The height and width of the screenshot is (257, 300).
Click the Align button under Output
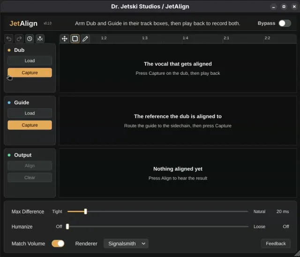click(30, 166)
